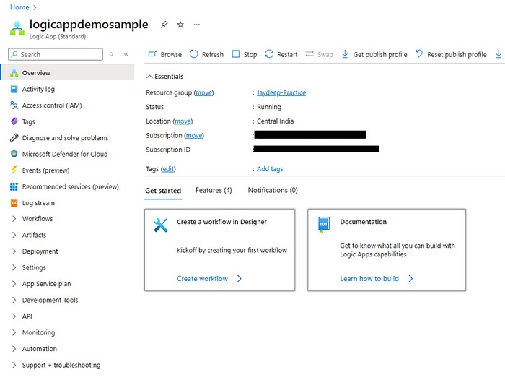Open Events (preview) lightning icon

[x=14, y=170]
